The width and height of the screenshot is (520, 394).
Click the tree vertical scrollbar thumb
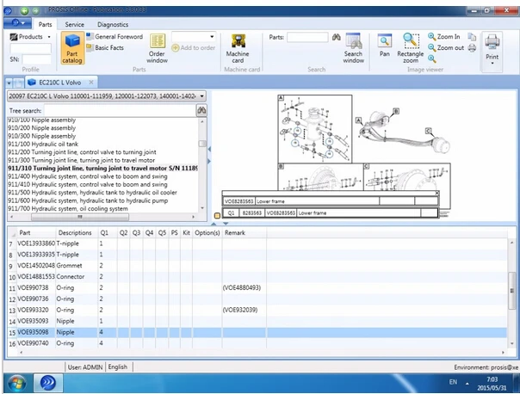point(202,144)
